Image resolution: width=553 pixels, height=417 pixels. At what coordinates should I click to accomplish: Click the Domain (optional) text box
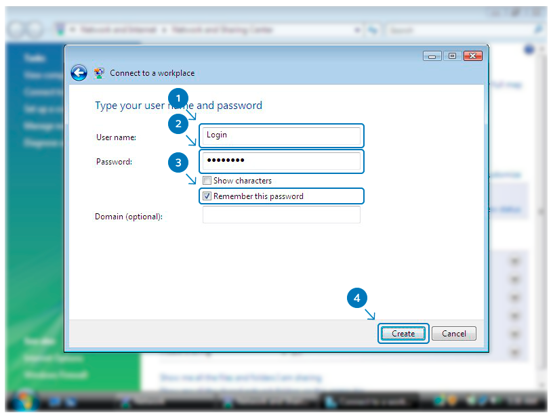click(281, 215)
